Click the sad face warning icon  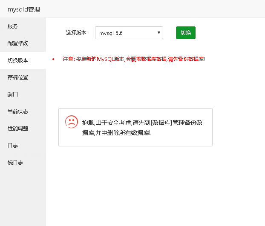pyautogui.click(x=72, y=122)
